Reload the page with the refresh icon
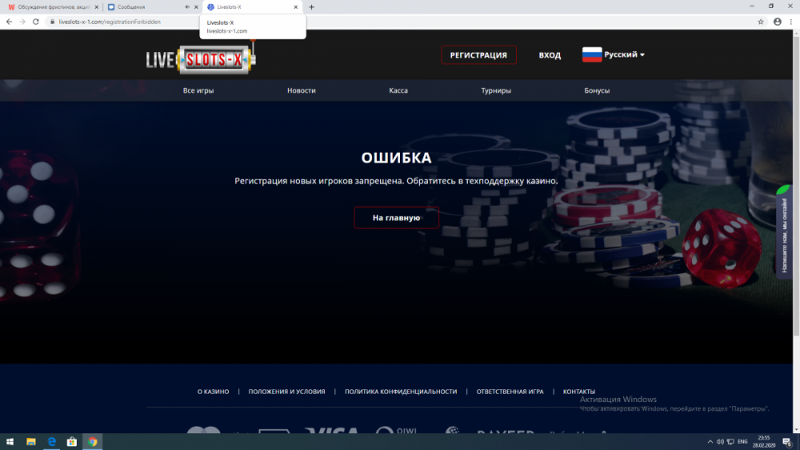 (36, 22)
